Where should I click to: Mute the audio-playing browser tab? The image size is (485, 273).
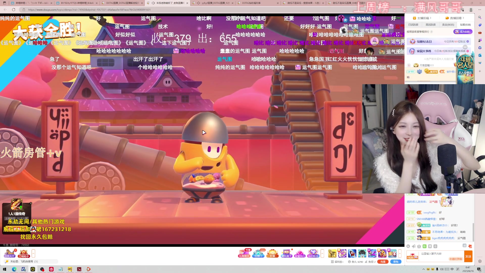pyautogui.click(x=153, y=3)
